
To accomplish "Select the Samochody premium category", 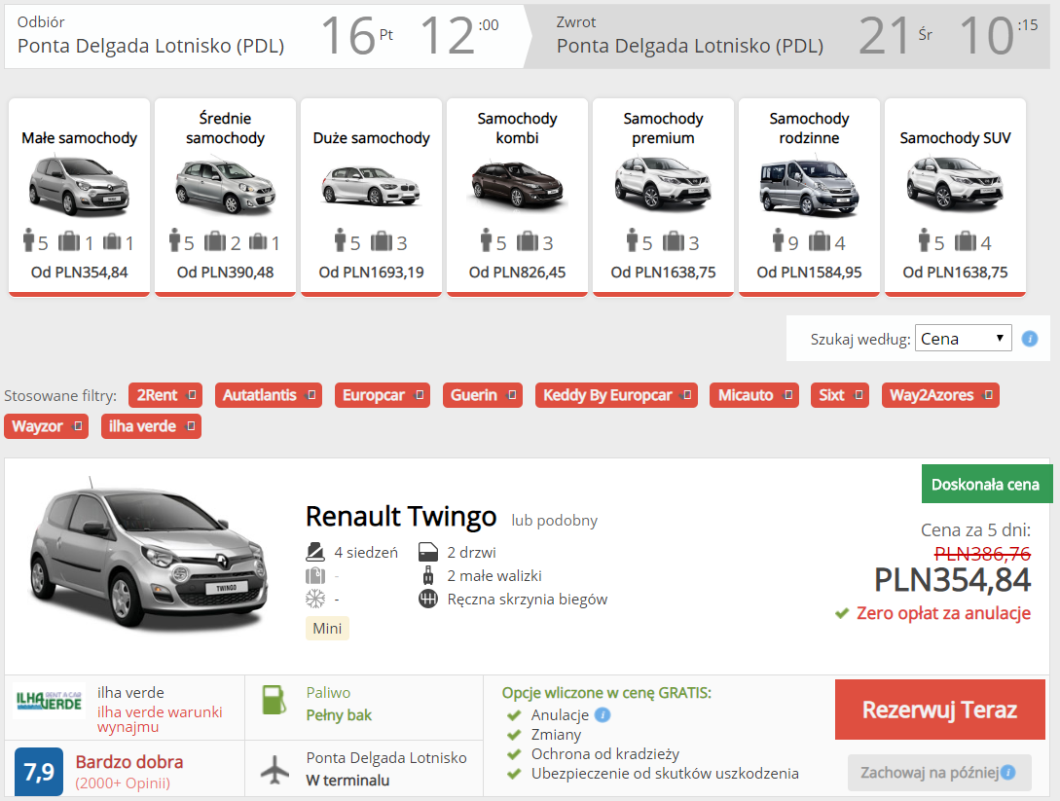I will pos(663,198).
